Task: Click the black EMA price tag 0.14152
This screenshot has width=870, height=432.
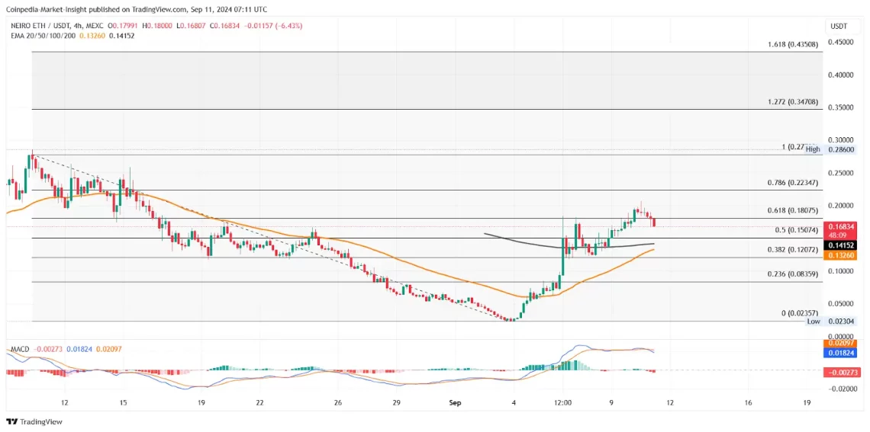Action: pyautogui.click(x=840, y=245)
